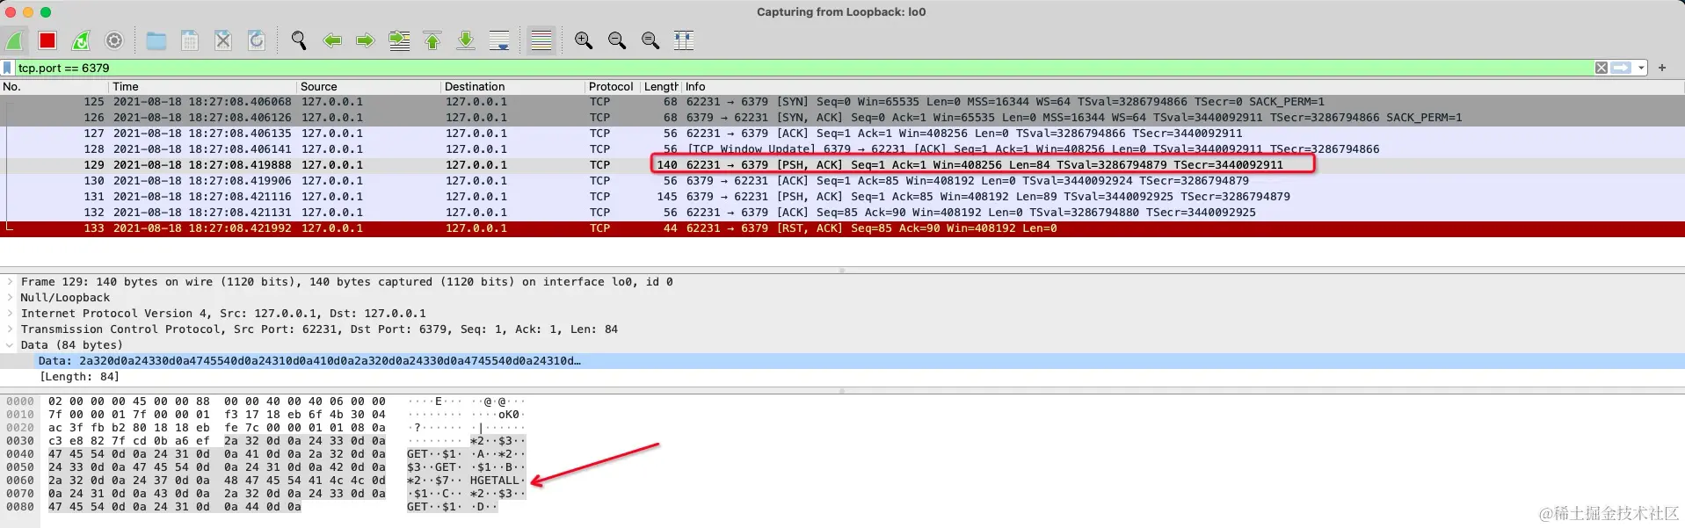Screen dimensions: 1685x528
Task: Expand the Null/Loopback tree item
Action: pos(10,298)
